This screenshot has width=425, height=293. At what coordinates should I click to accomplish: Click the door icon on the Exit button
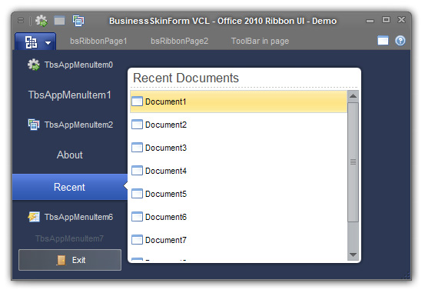[61, 260]
